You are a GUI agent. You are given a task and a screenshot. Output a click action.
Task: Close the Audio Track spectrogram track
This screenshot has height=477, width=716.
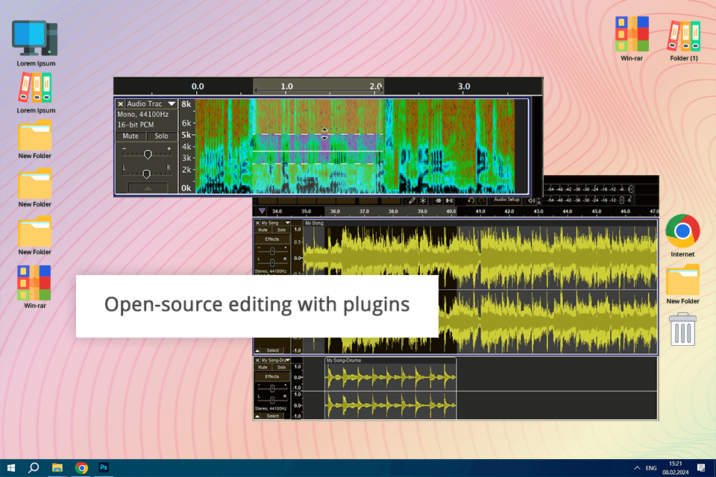tap(120, 104)
